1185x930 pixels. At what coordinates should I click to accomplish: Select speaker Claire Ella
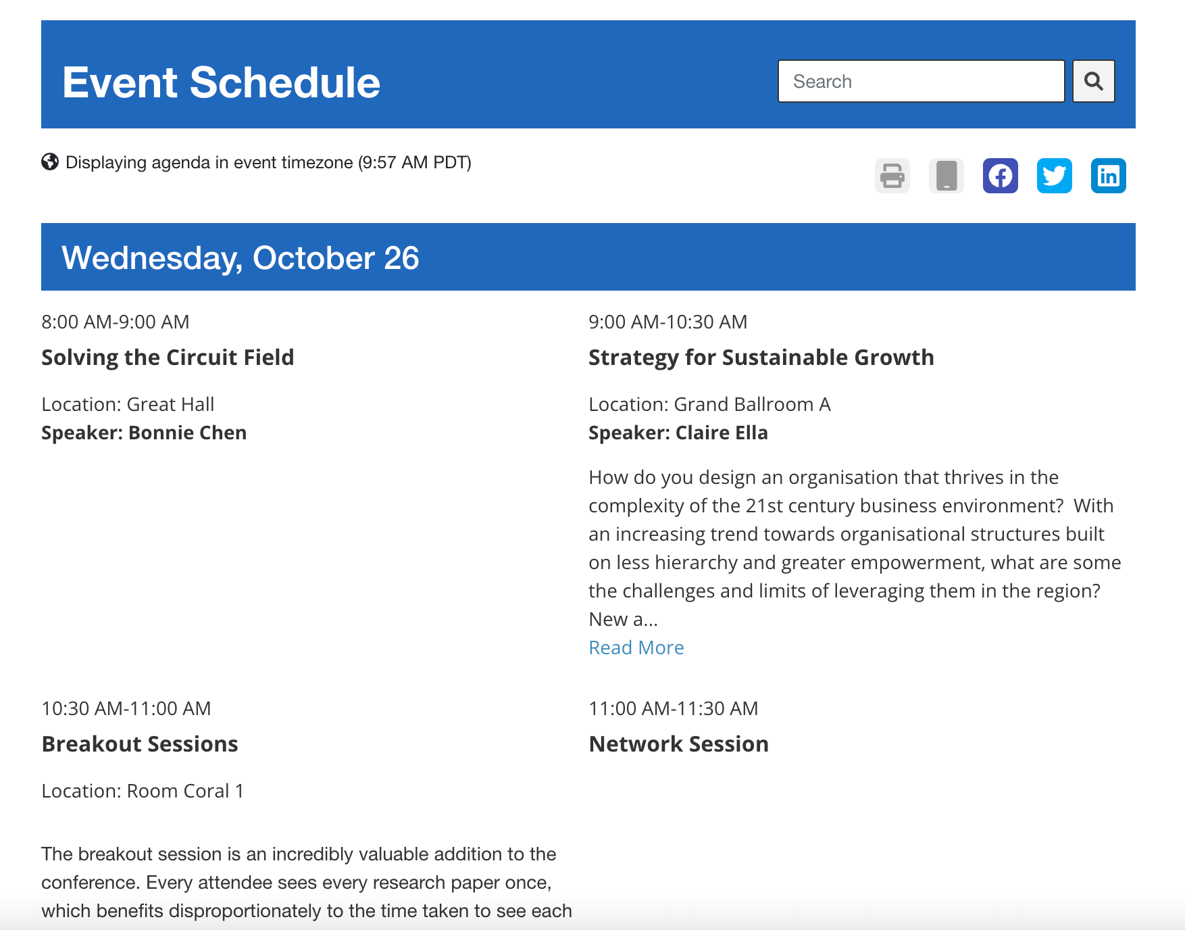[x=678, y=432]
